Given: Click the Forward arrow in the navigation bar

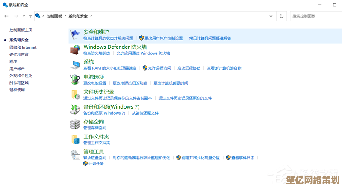Looking at the screenshot, I should pos(16,16).
